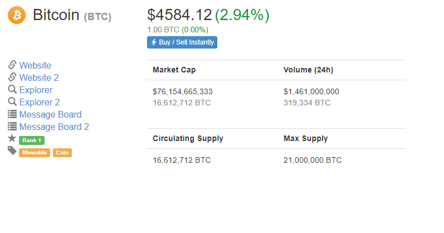Click the magnifier icon beside Explorer

coord(12,89)
